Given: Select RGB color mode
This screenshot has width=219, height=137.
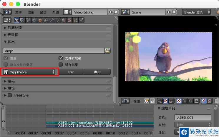Looking at the screenshot, I should 97,72.
